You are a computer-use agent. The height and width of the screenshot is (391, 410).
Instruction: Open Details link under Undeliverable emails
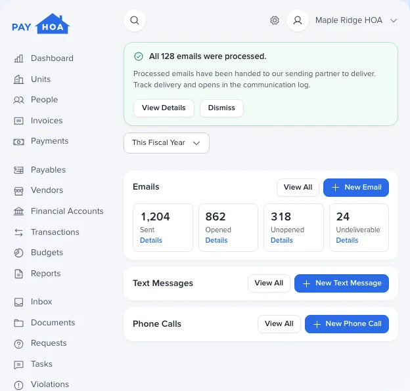347,240
